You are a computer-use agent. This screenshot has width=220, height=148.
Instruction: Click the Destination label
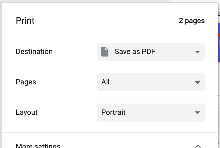tap(34, 52)
